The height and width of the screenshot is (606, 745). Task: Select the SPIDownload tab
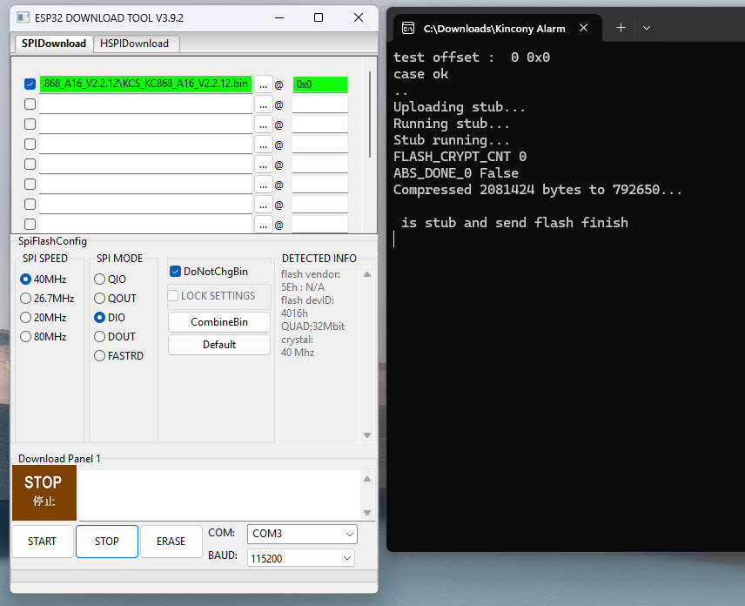[x=54, y=43]
